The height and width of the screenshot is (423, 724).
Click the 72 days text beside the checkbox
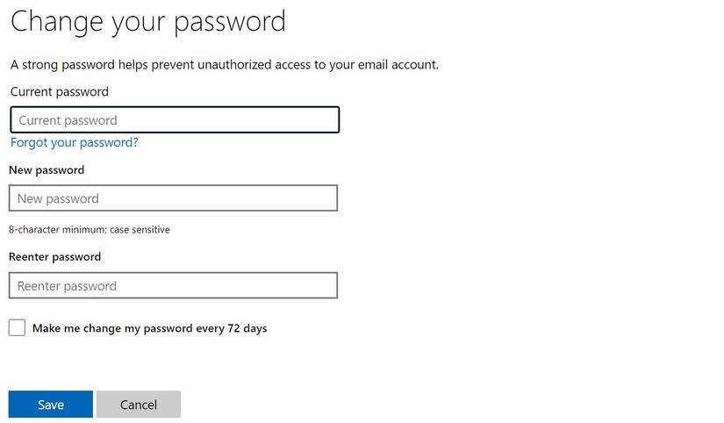pyautogui.click(x=247, y=328)
